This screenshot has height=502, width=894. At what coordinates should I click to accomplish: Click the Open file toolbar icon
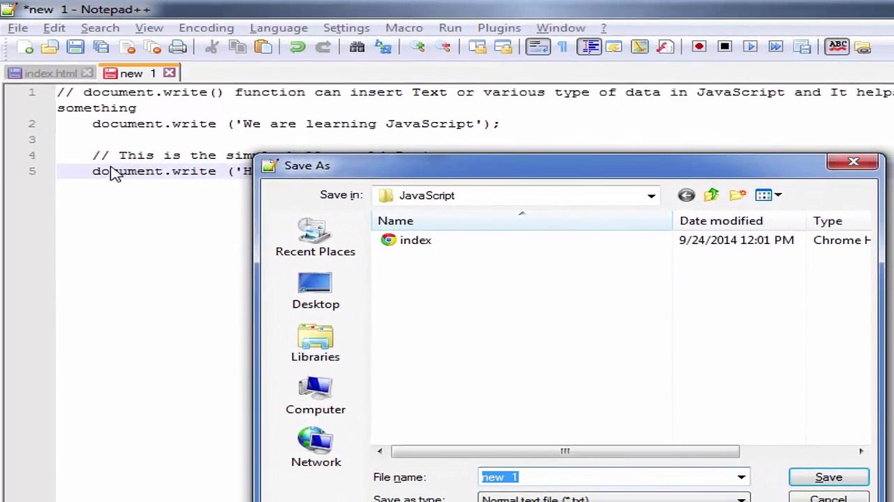pos(50,47)
